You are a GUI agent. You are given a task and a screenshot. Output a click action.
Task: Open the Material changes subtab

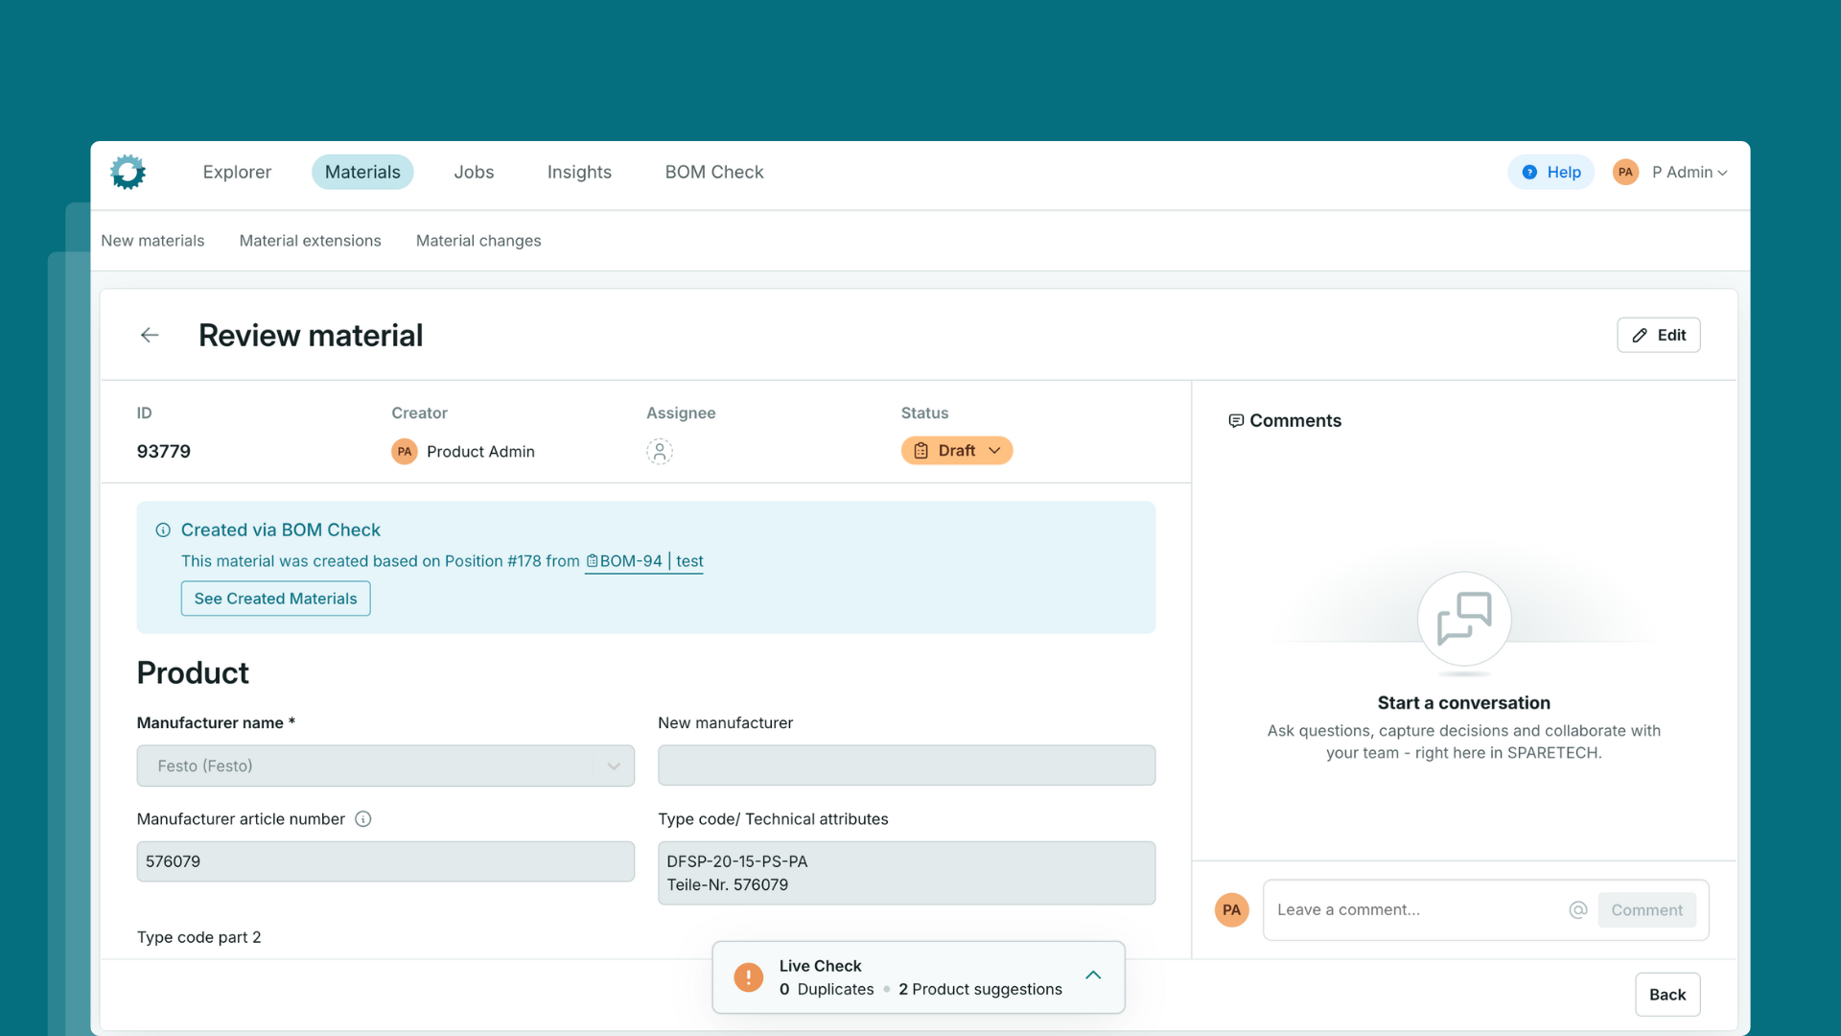(x=478, y=241)
